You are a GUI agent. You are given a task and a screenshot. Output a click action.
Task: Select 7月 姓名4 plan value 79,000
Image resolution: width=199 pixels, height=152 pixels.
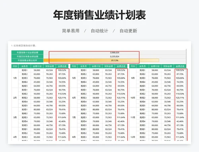coord(96,121)
